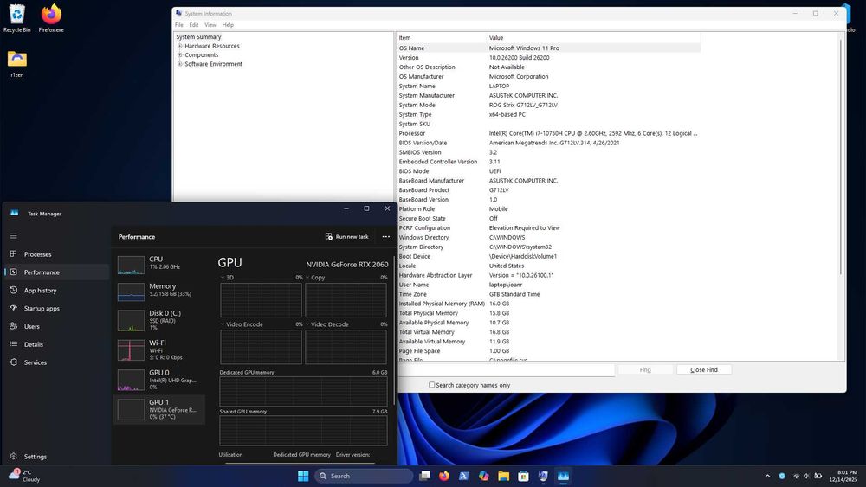Click the Find what text field
The image size is (866, 487).
click(506, 370)
